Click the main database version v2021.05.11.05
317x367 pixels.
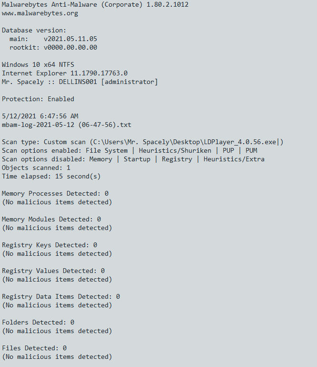pyautogui.click(x=70, y=39)
